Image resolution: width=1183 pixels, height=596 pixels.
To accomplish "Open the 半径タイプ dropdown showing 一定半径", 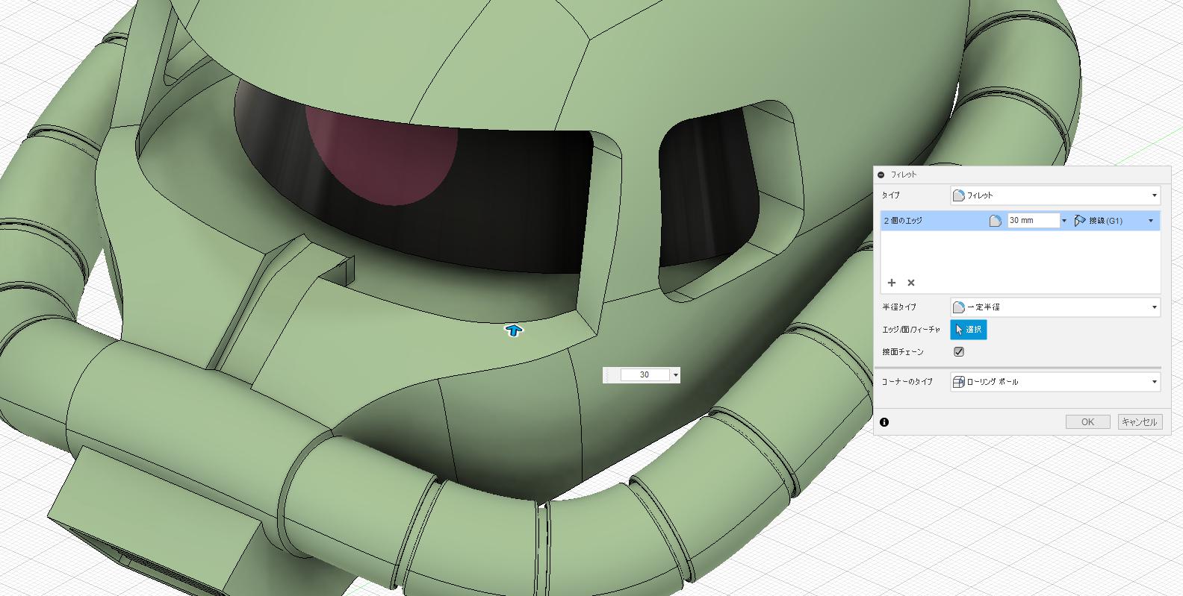I will pos(1055,307).
